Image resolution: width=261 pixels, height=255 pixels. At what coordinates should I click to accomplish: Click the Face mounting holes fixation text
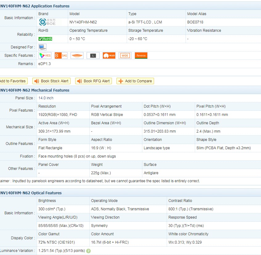(x=77, y=156)
